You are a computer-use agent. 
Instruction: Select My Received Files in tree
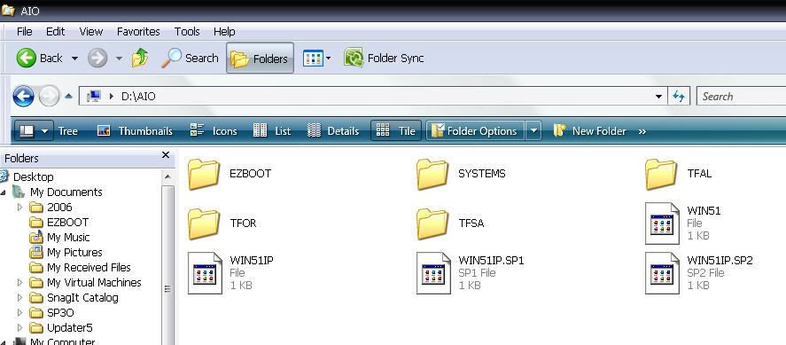click(89, 267)
